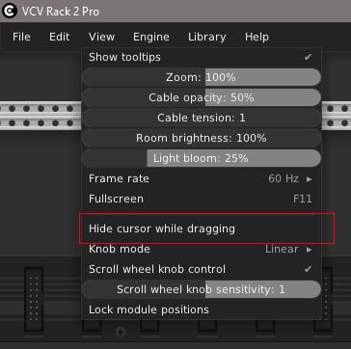Click the Zoom slider
351x349 pixels.
[202, 77]
